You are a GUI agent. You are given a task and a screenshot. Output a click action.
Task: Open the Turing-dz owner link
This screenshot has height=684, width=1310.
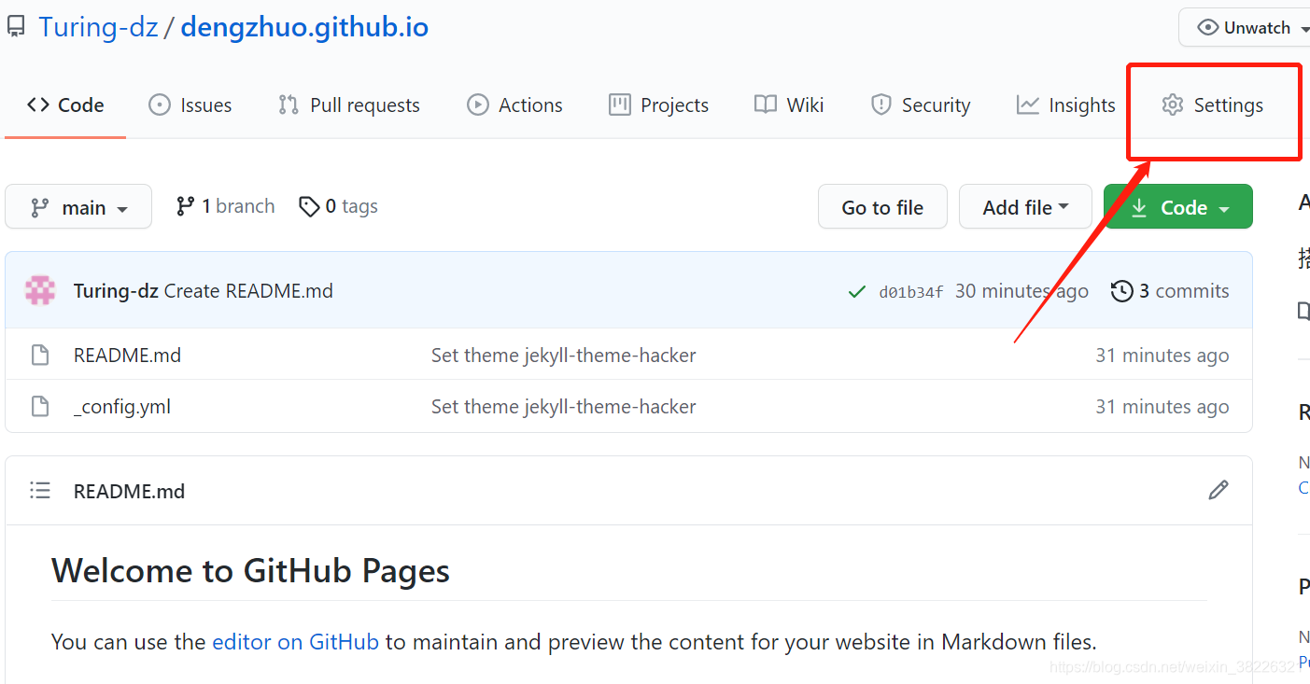click(98, 27)
